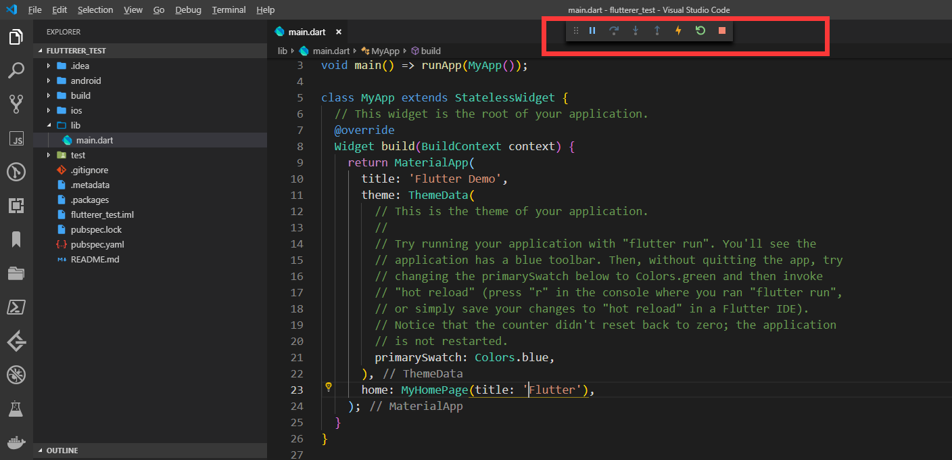Pause the debug session
This screenshot has height=460, width=952.
592,30
